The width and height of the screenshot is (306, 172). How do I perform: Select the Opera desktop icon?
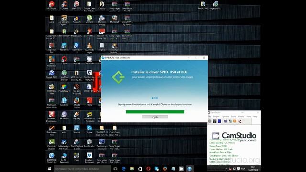tap(64, 60)
